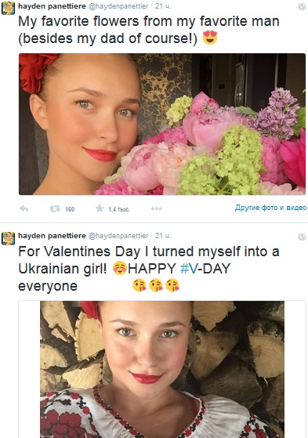Click the favorites count 1,4 тыс.

(x=119, y=209)
